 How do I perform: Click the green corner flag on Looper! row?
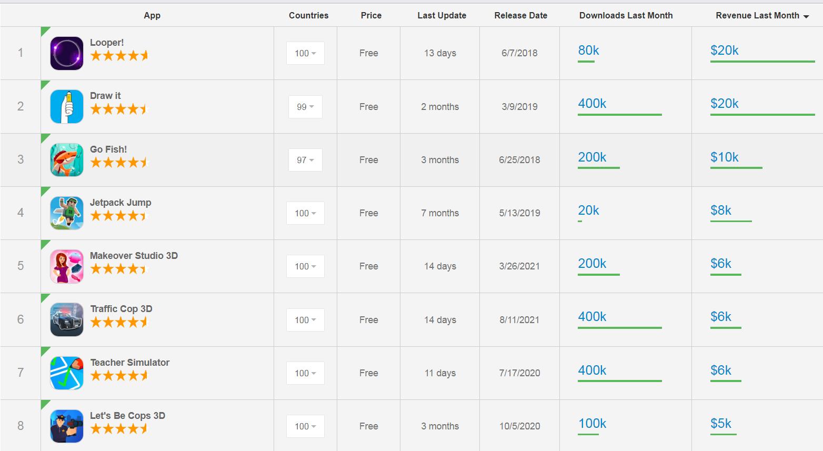(x=44, y=31)
